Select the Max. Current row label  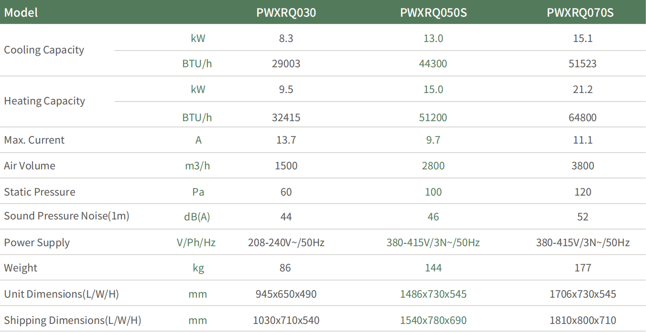coord(34,140)
